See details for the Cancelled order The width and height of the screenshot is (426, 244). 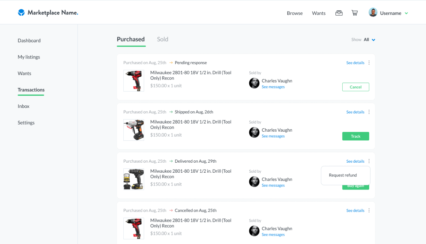[355, 211]
